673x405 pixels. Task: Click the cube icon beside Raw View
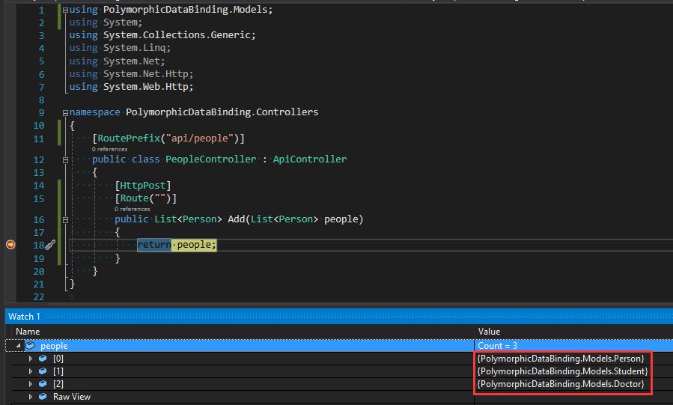[42, 397]
